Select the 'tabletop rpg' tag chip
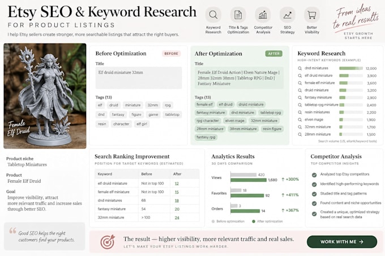This screenshot has height=256, width=385. pyautogui.click(x=270, y=112)
